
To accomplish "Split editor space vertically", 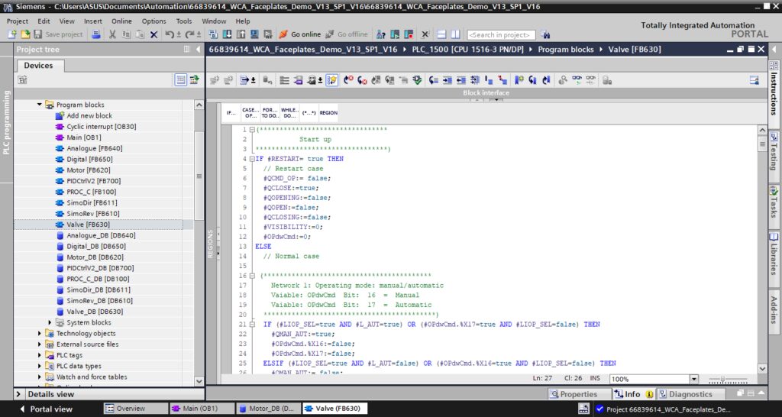I will point(455,34).
